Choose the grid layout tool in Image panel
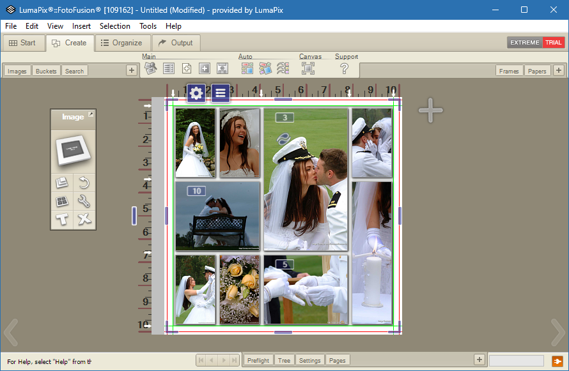The height and width of the screenshot is (371, 569). [x=61, y=201]
